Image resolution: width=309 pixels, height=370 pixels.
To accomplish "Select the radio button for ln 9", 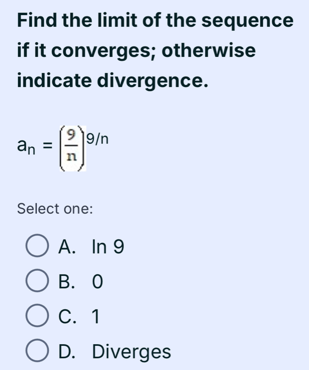I will [x=37, y=248].
